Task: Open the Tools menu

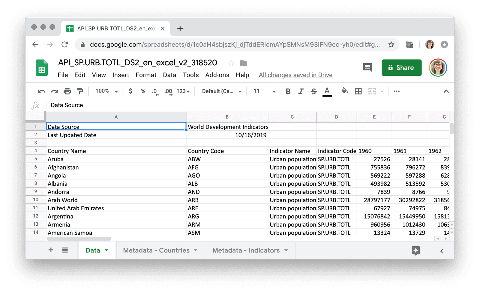Action: (191, 75)
